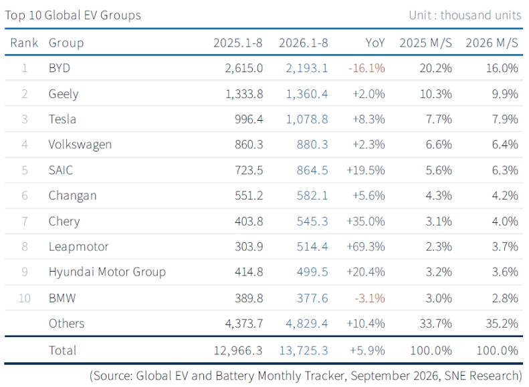Click Volkswagen's value 860.3
The width and height of the screenshot is (529, 387).
[249, 145]
